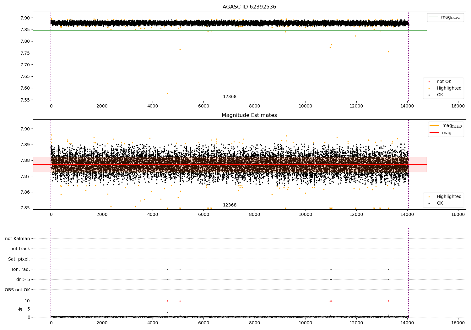
Task: Click the green mag AGASC legend line
Action: [x=434, y=17]
